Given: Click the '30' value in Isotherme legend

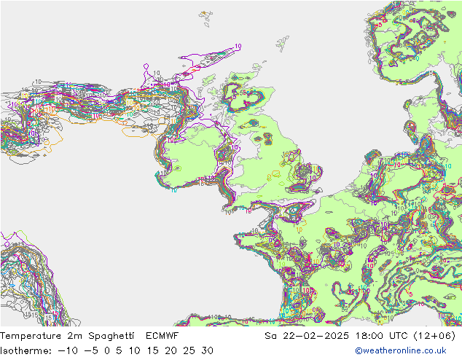Looking at the screenshot, I should (x=208, y=350).
